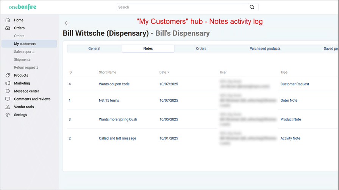Click the Search input field

[x=182, y=7]
